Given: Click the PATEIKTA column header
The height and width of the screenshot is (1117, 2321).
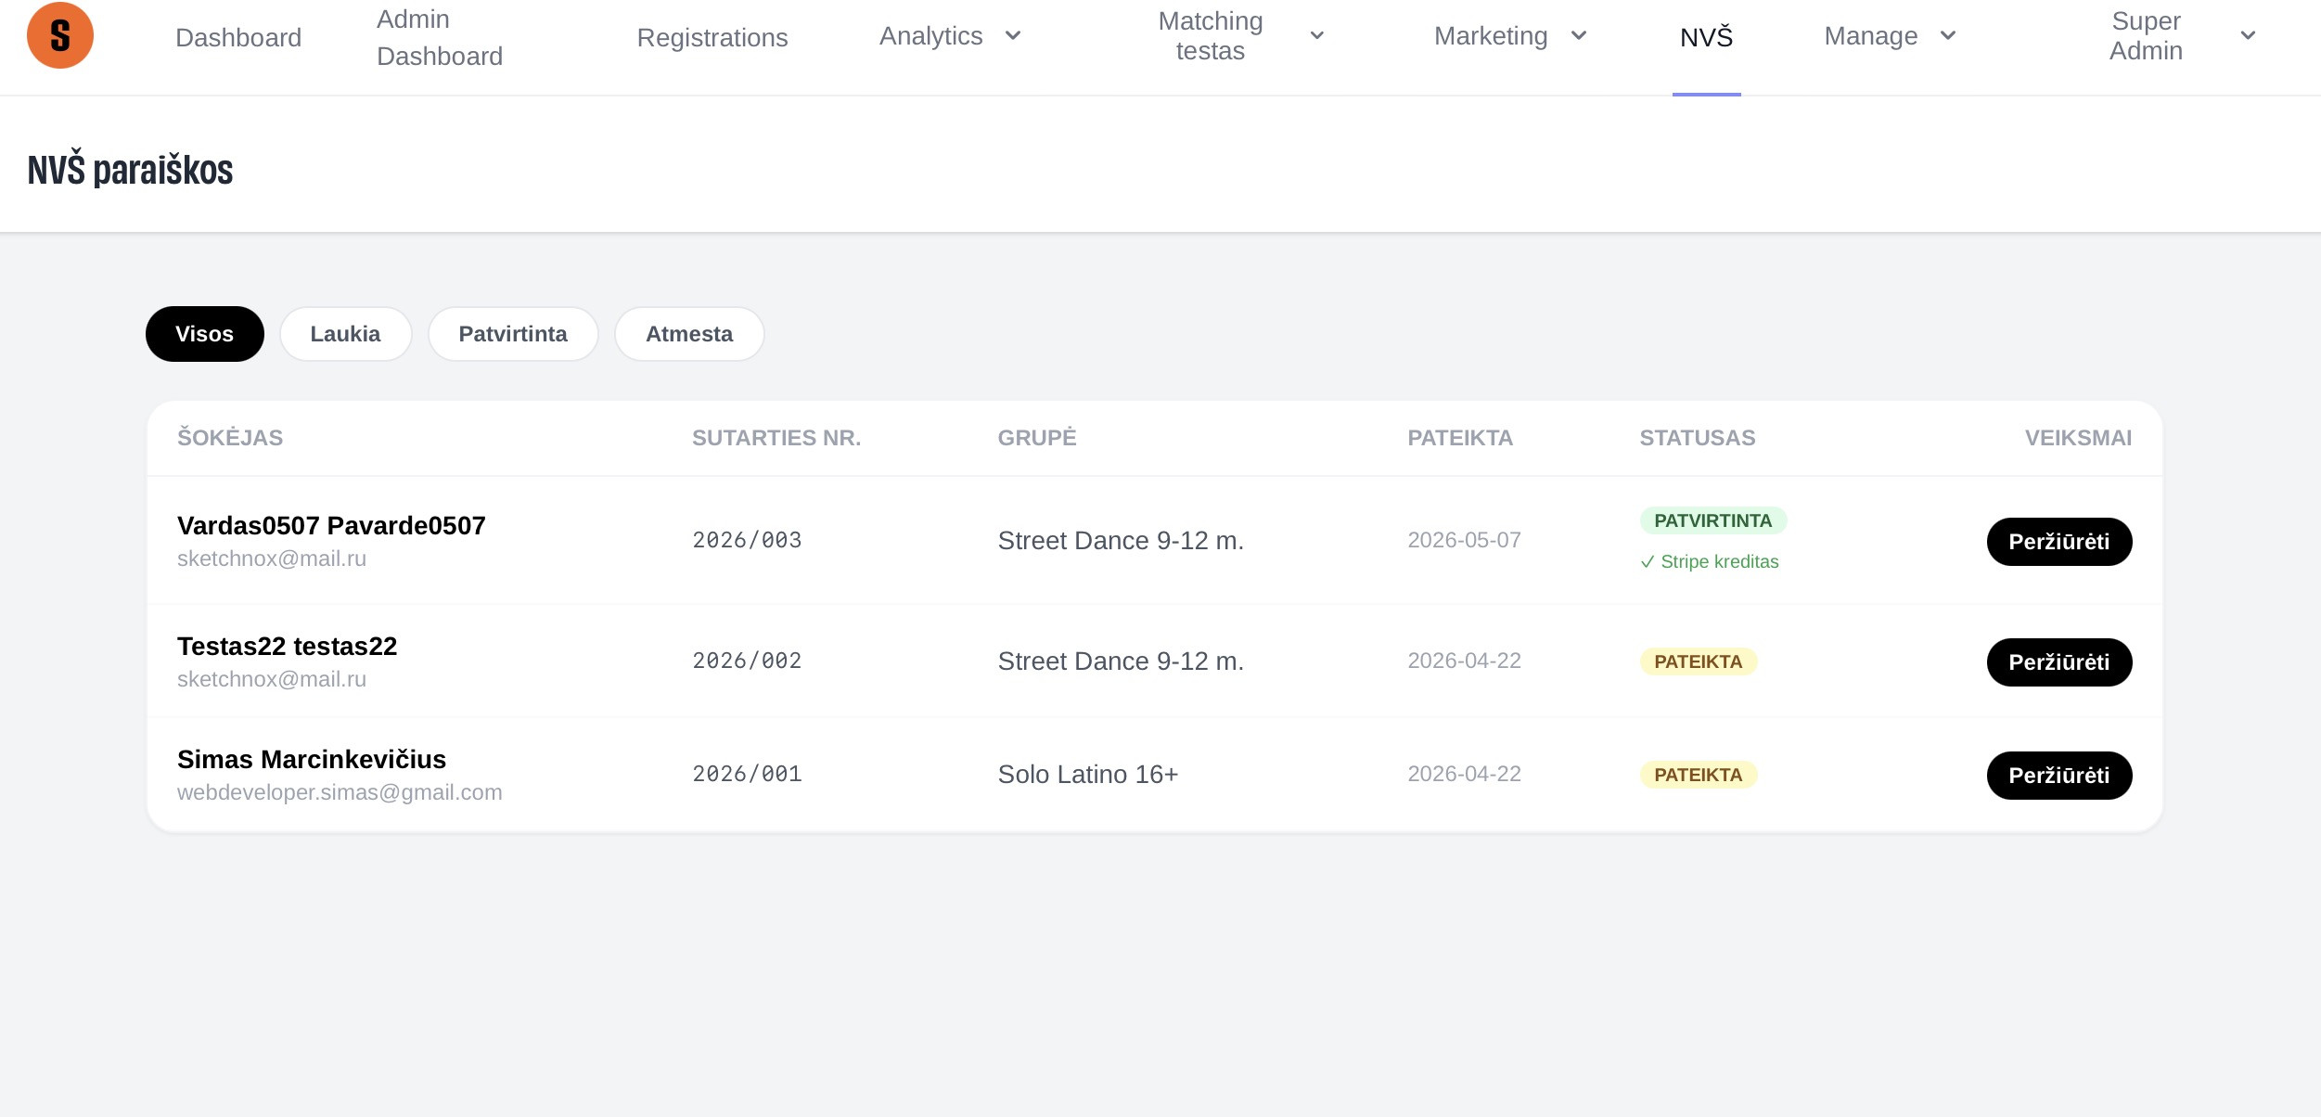Looking at the screenshot, I should 1460,438.
